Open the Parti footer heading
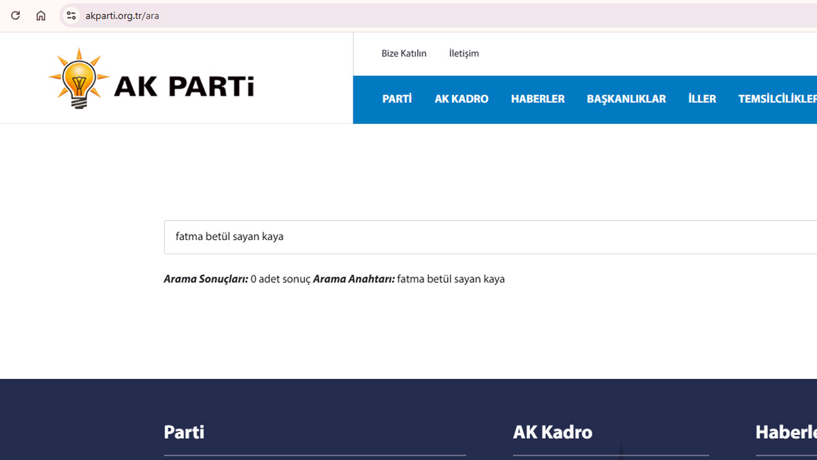The width and height of the screenshot is (817, 460). click(184, 432)
